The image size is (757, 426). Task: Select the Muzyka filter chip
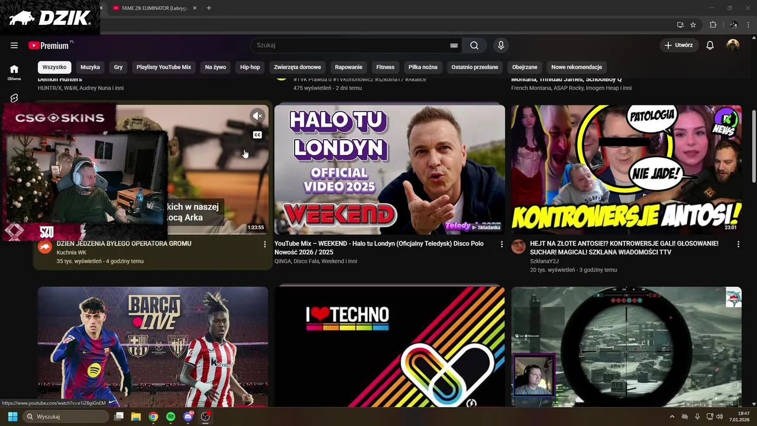pyautogui.click(x=90, y=67)
